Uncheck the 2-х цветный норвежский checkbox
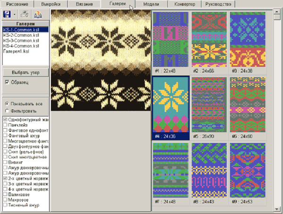283x214 pixels. (5, 179)
